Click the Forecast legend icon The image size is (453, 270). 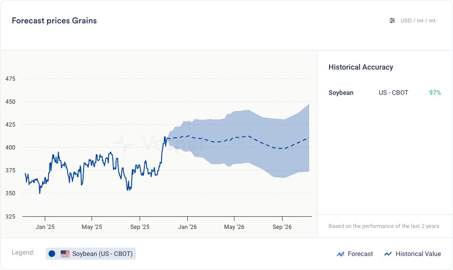[340, 254]
